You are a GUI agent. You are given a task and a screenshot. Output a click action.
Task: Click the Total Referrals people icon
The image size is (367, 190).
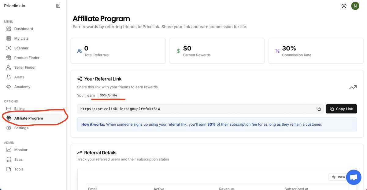click(80, 51)
